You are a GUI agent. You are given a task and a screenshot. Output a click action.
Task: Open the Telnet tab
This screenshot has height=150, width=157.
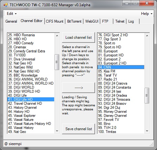[120, 21]
